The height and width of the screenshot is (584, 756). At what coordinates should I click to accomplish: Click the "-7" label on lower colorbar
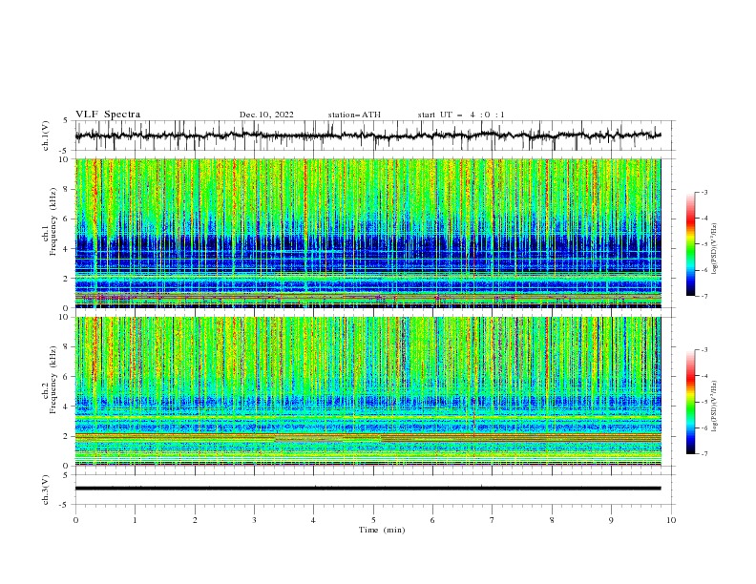703,454
